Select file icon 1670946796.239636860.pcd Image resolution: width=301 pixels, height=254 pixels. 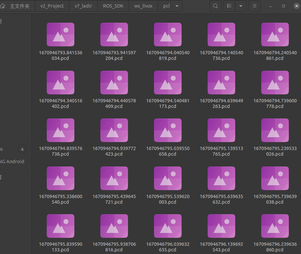click(275, 226)
